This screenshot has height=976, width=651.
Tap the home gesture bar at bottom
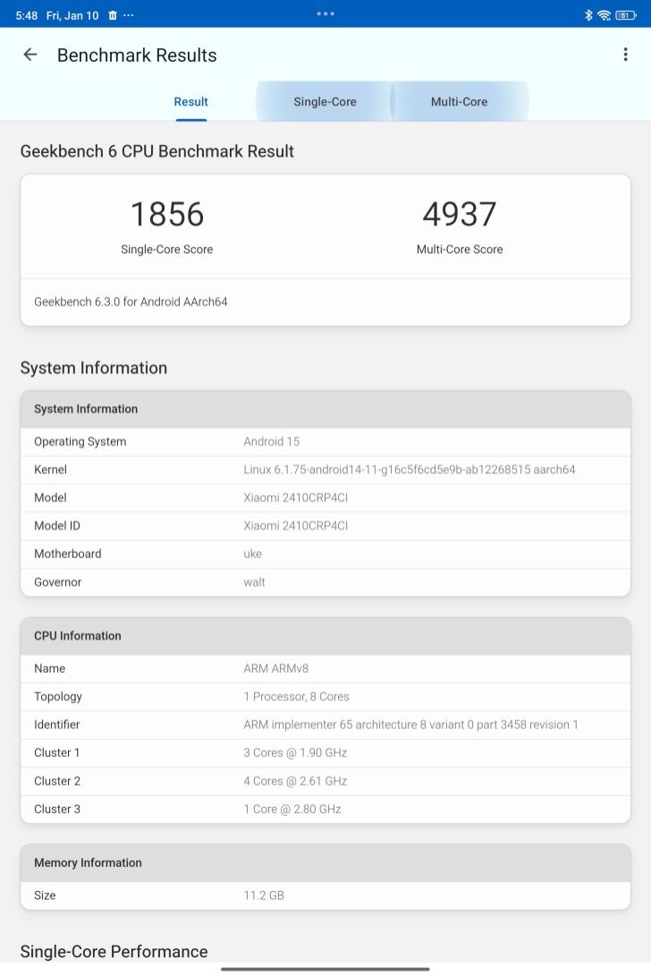pyautogui.click(x=325, y=968)
